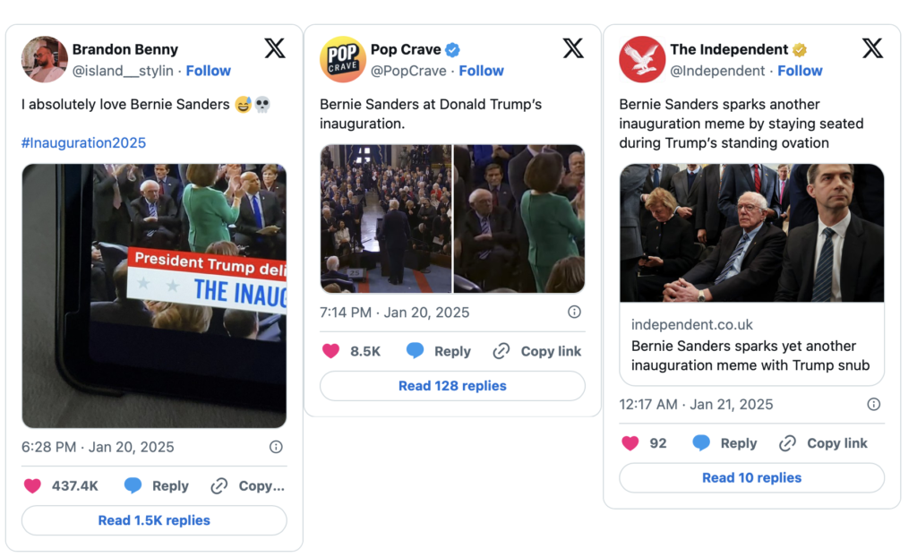
Task: Click the X logo on The Independent's tweet
Action: pos(872,48)
